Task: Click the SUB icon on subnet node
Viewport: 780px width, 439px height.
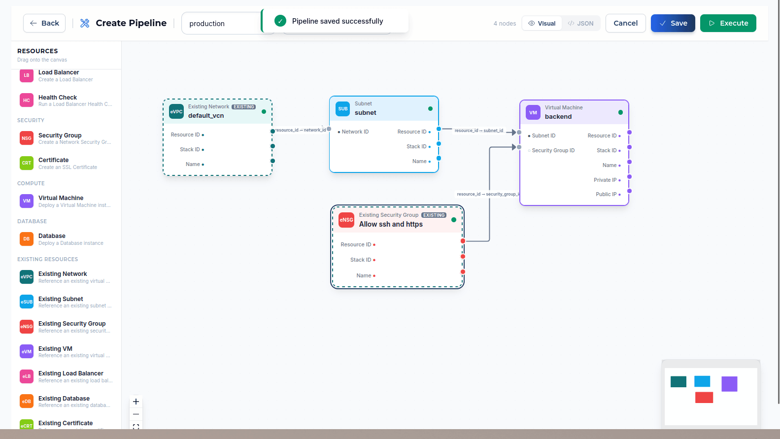Action: (343, 108)
